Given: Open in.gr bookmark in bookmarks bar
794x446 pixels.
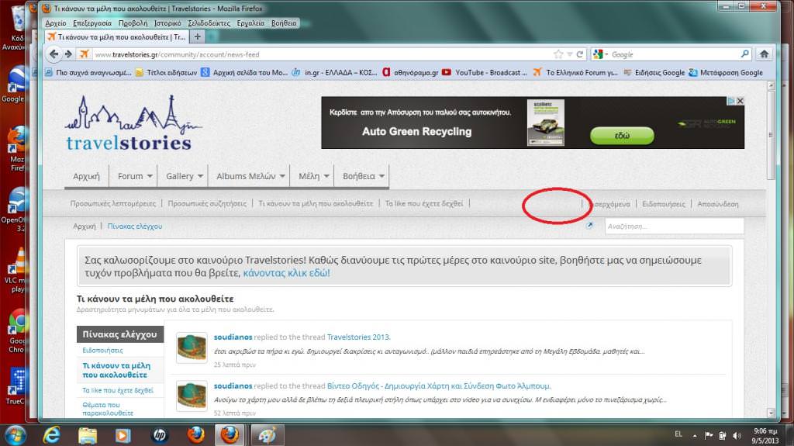Looking at the screenshot, I should pyautogui.click(x=334, y=72).
